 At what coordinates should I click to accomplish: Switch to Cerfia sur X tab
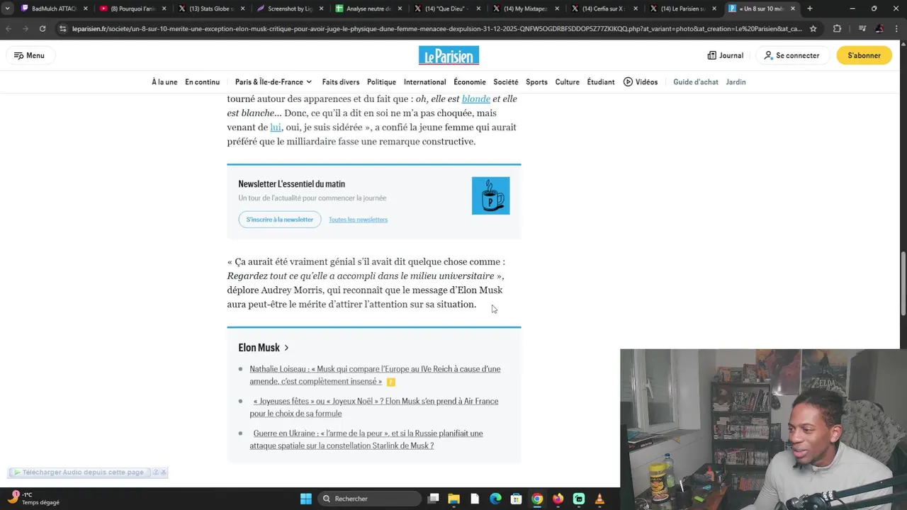[604, 8]
